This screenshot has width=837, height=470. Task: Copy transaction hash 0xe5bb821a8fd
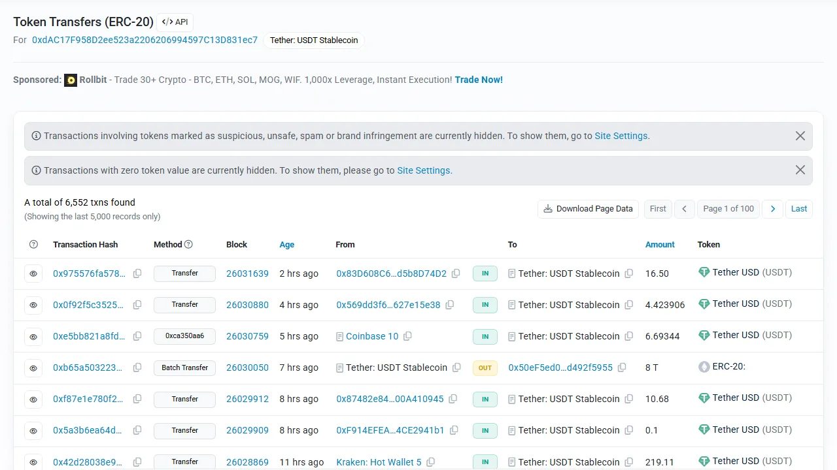point(137,336)
